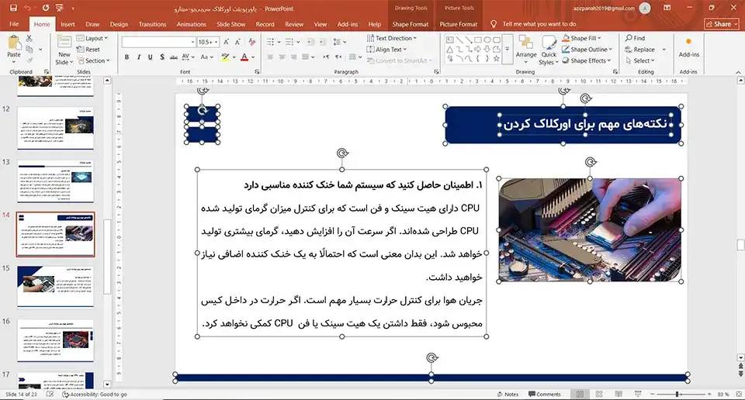Click the Find button

[636, 38]
